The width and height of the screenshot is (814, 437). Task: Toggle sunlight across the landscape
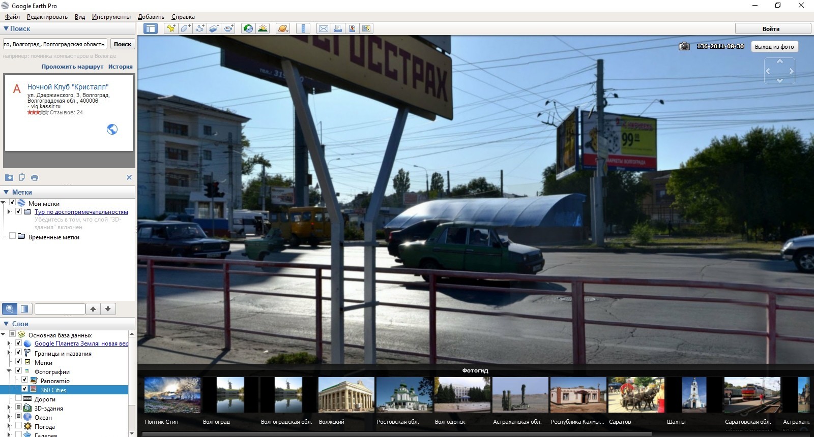click(263, 28)
